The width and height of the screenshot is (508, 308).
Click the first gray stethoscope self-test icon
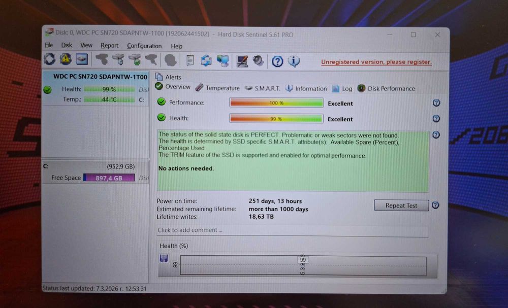coord(102,59)
